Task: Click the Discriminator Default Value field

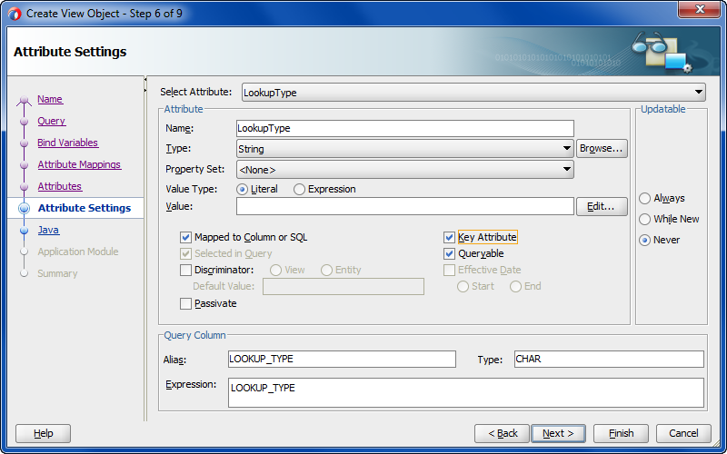Action: click(344, 287)
